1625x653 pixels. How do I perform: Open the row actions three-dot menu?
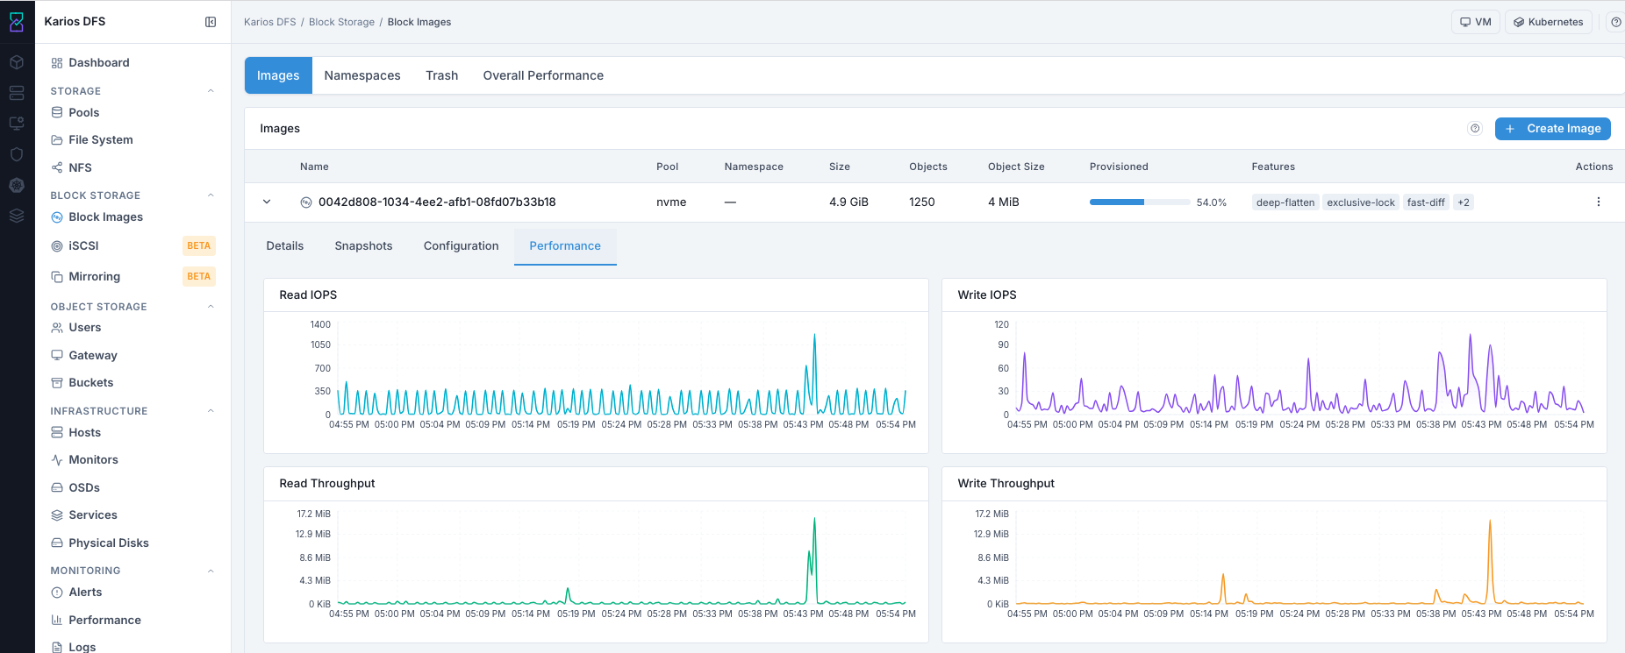pos(1599,202)
